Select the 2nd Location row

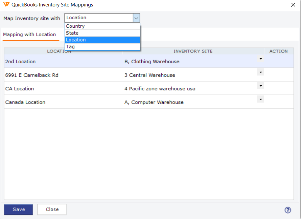(x=149, y=61)
